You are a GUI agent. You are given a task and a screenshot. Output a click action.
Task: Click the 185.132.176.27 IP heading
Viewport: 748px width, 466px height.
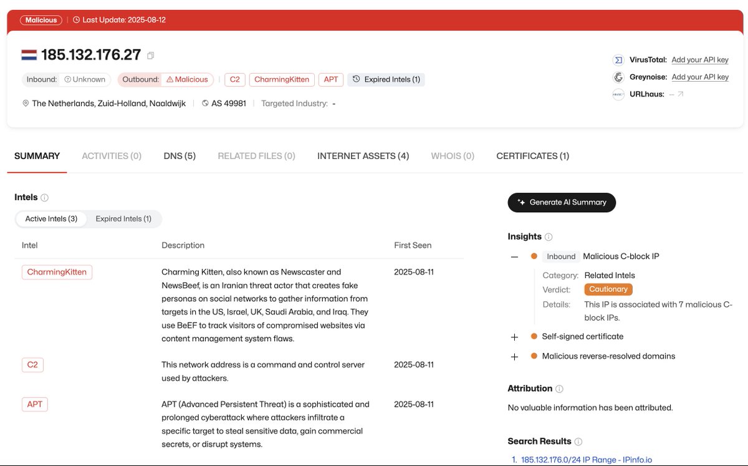coord(91,55)
